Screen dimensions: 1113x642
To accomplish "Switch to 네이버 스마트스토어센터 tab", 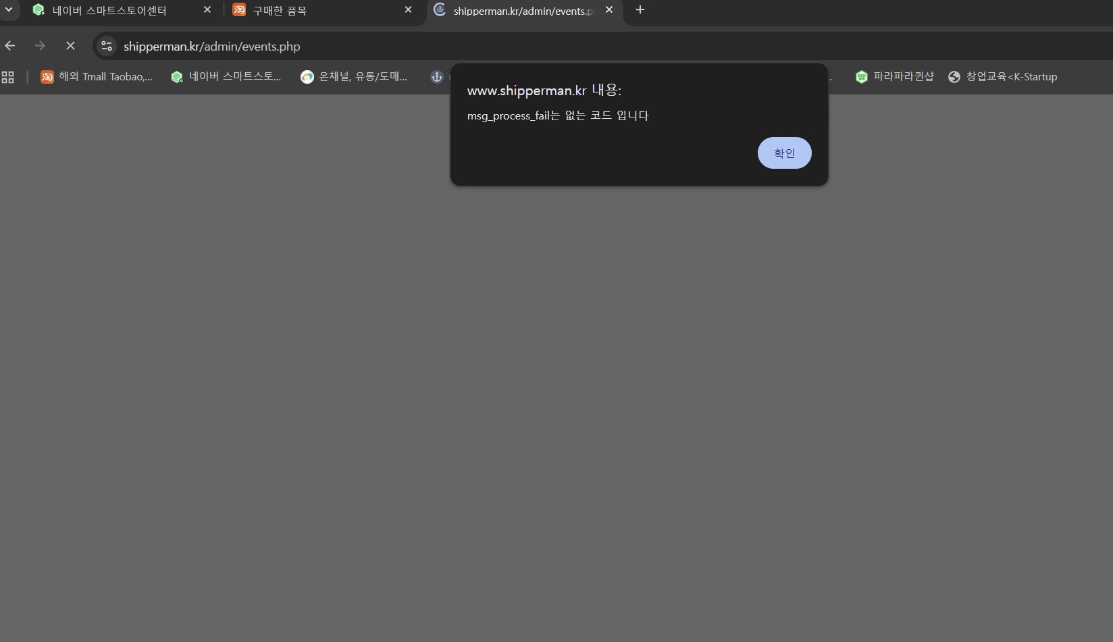I will pos(109,11).
